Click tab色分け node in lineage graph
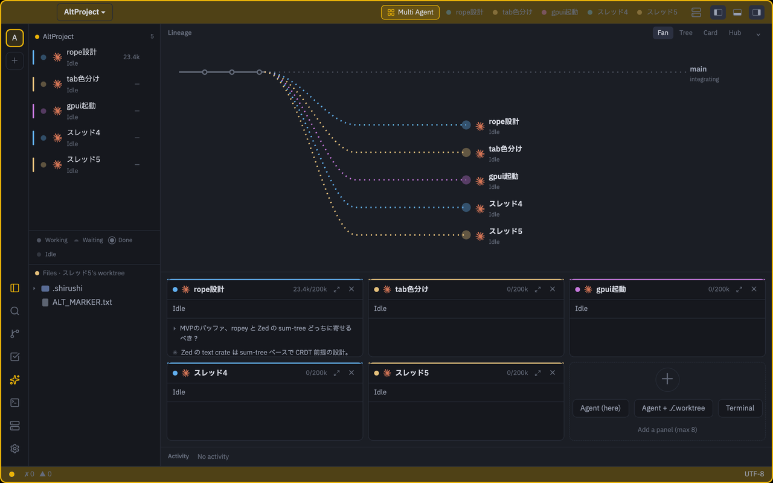The image size is (773, 483). pos(466,152)
